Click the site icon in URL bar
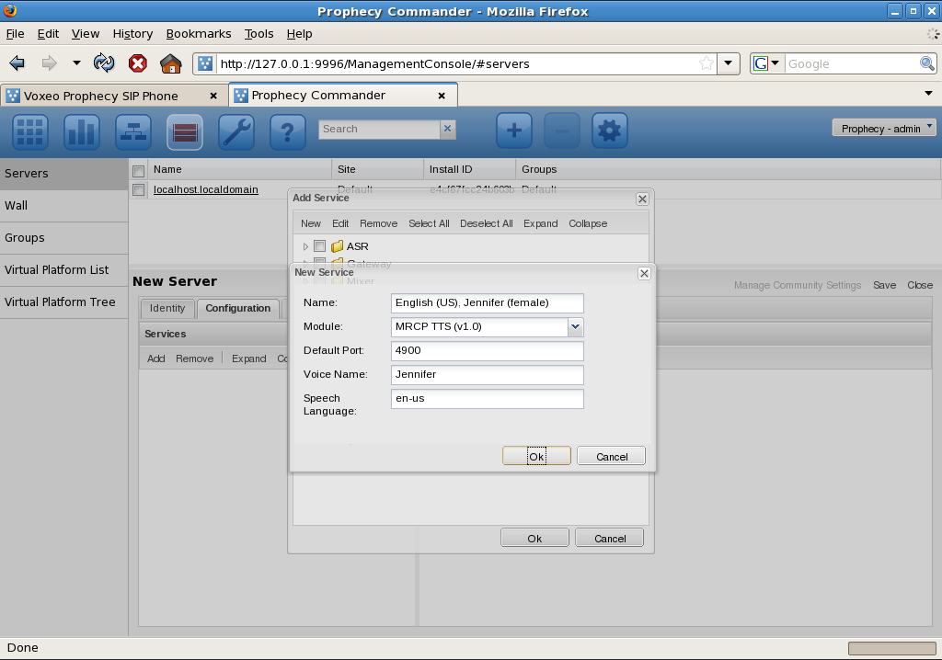The width and height of the screenshot is (942, 660). click(x=205, y=63)
